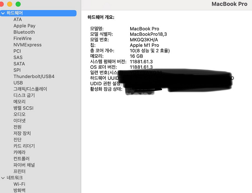Screen dimensions: 252x193
Task: Select 저장 장치 to see storage devices
Action: coord(22,133)
